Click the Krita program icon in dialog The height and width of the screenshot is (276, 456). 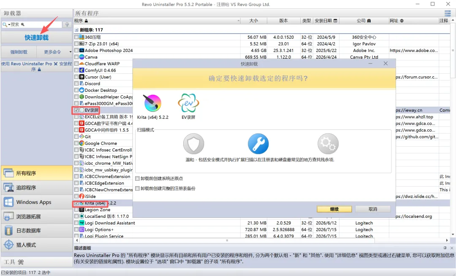point(152,103)
